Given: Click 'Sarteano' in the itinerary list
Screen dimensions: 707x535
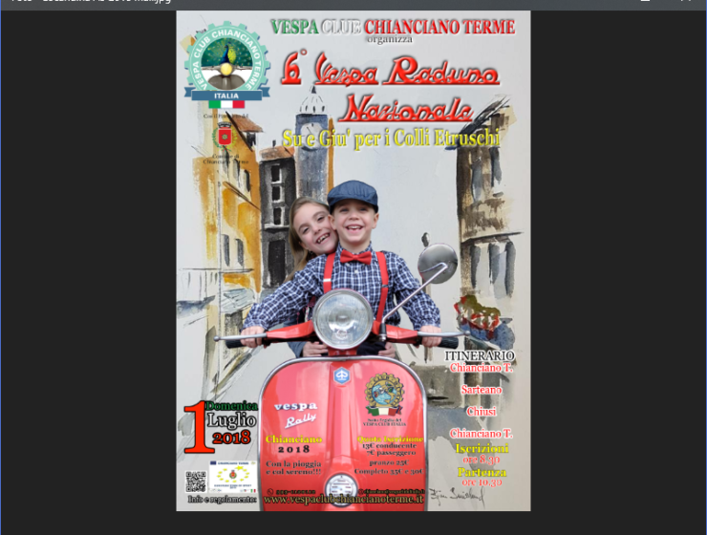Looking at the screenshot, I should pos(482,390).
